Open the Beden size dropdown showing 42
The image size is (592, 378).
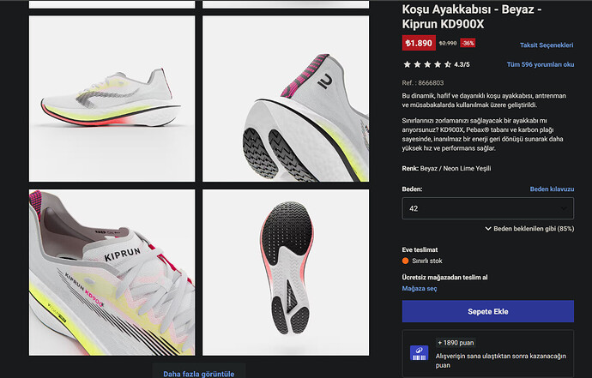pos(488,208)
